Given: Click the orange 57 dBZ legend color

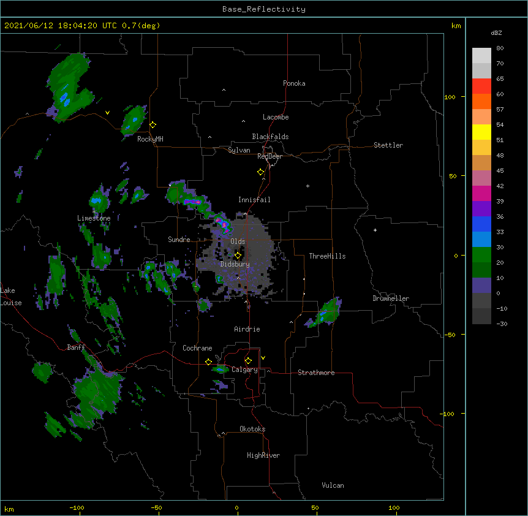Looking at the screenshot, I should [x=481, y=101].
